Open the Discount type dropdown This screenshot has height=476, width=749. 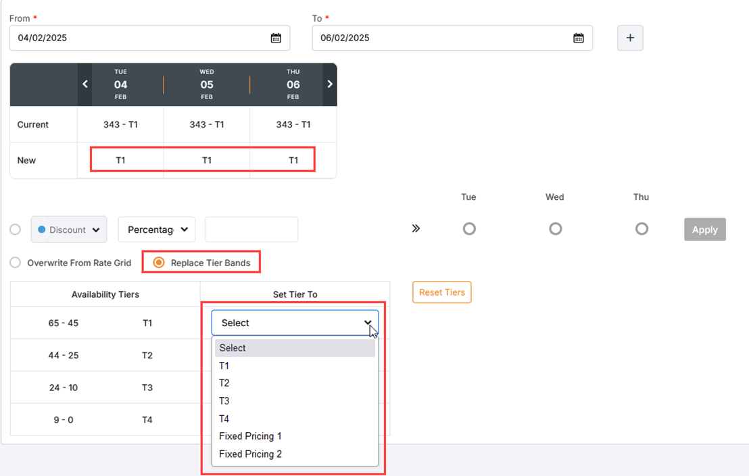pos(69,230)
